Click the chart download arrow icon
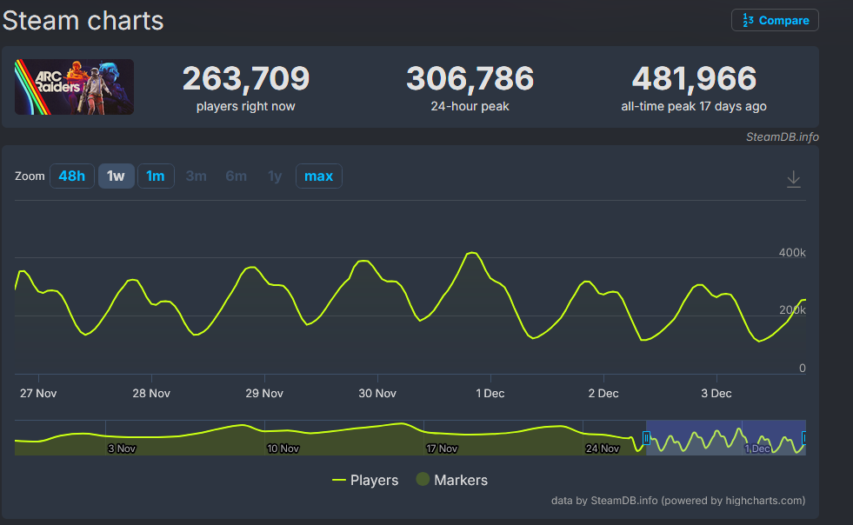This screenshot has width=853, height=525. 794,179
